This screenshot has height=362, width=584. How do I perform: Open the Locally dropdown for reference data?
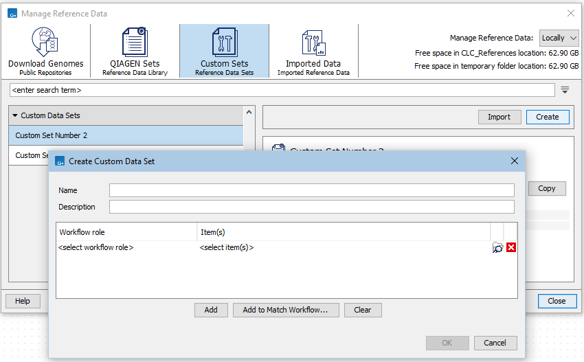pyautogui.click(x=559, y=38)
